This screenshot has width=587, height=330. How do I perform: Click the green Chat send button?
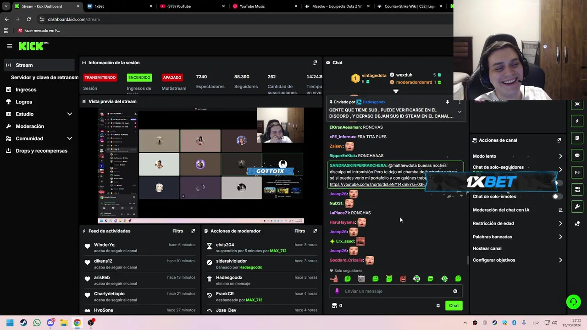[454, 306]
